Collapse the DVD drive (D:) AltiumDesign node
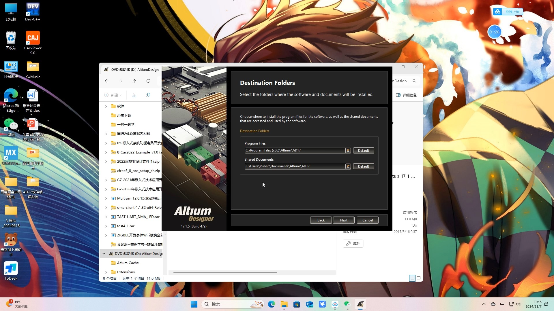The width and height of the screenshot is (554, 311). (104, 254)
